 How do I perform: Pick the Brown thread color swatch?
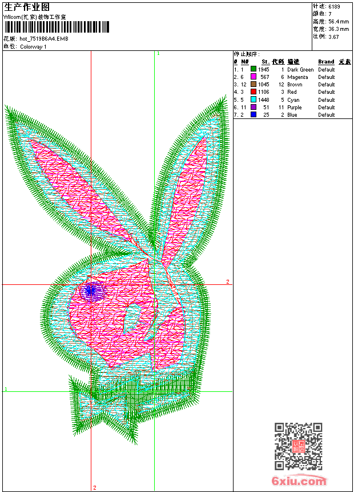(254, 84)
